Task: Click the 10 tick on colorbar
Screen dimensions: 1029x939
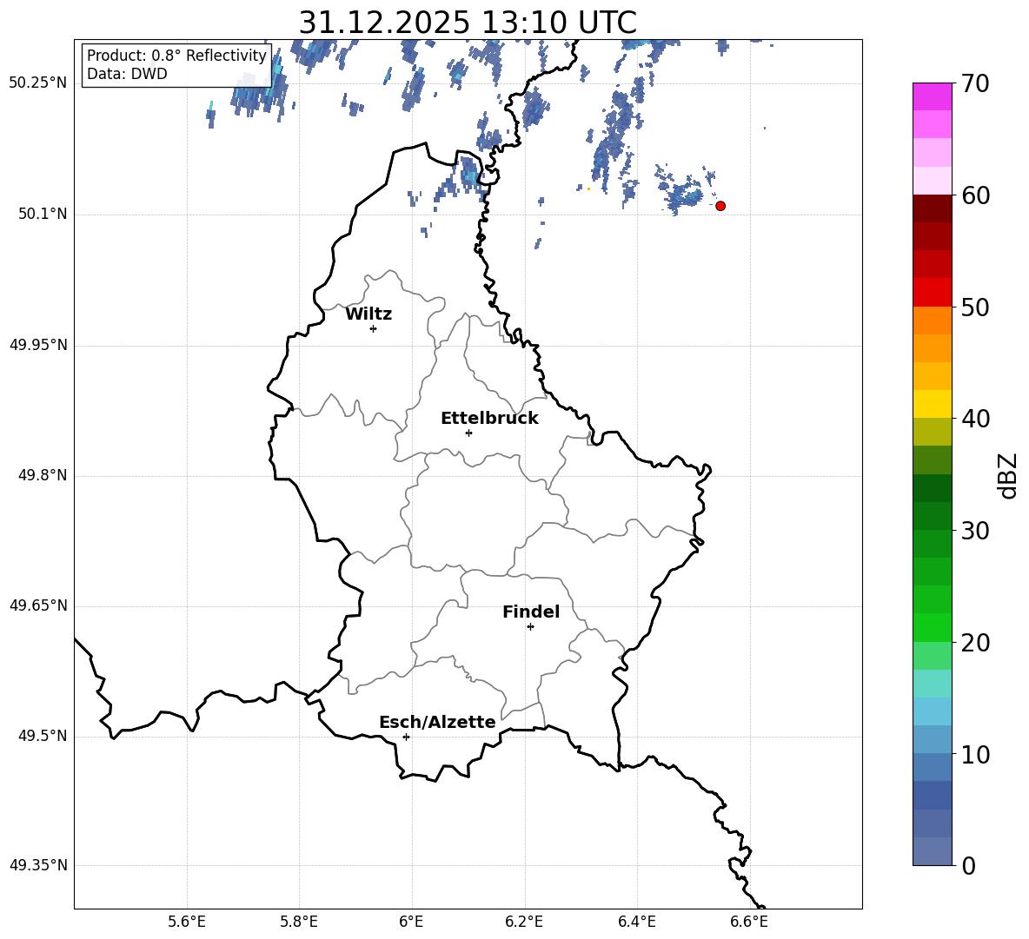Action: tap(975, 754)
